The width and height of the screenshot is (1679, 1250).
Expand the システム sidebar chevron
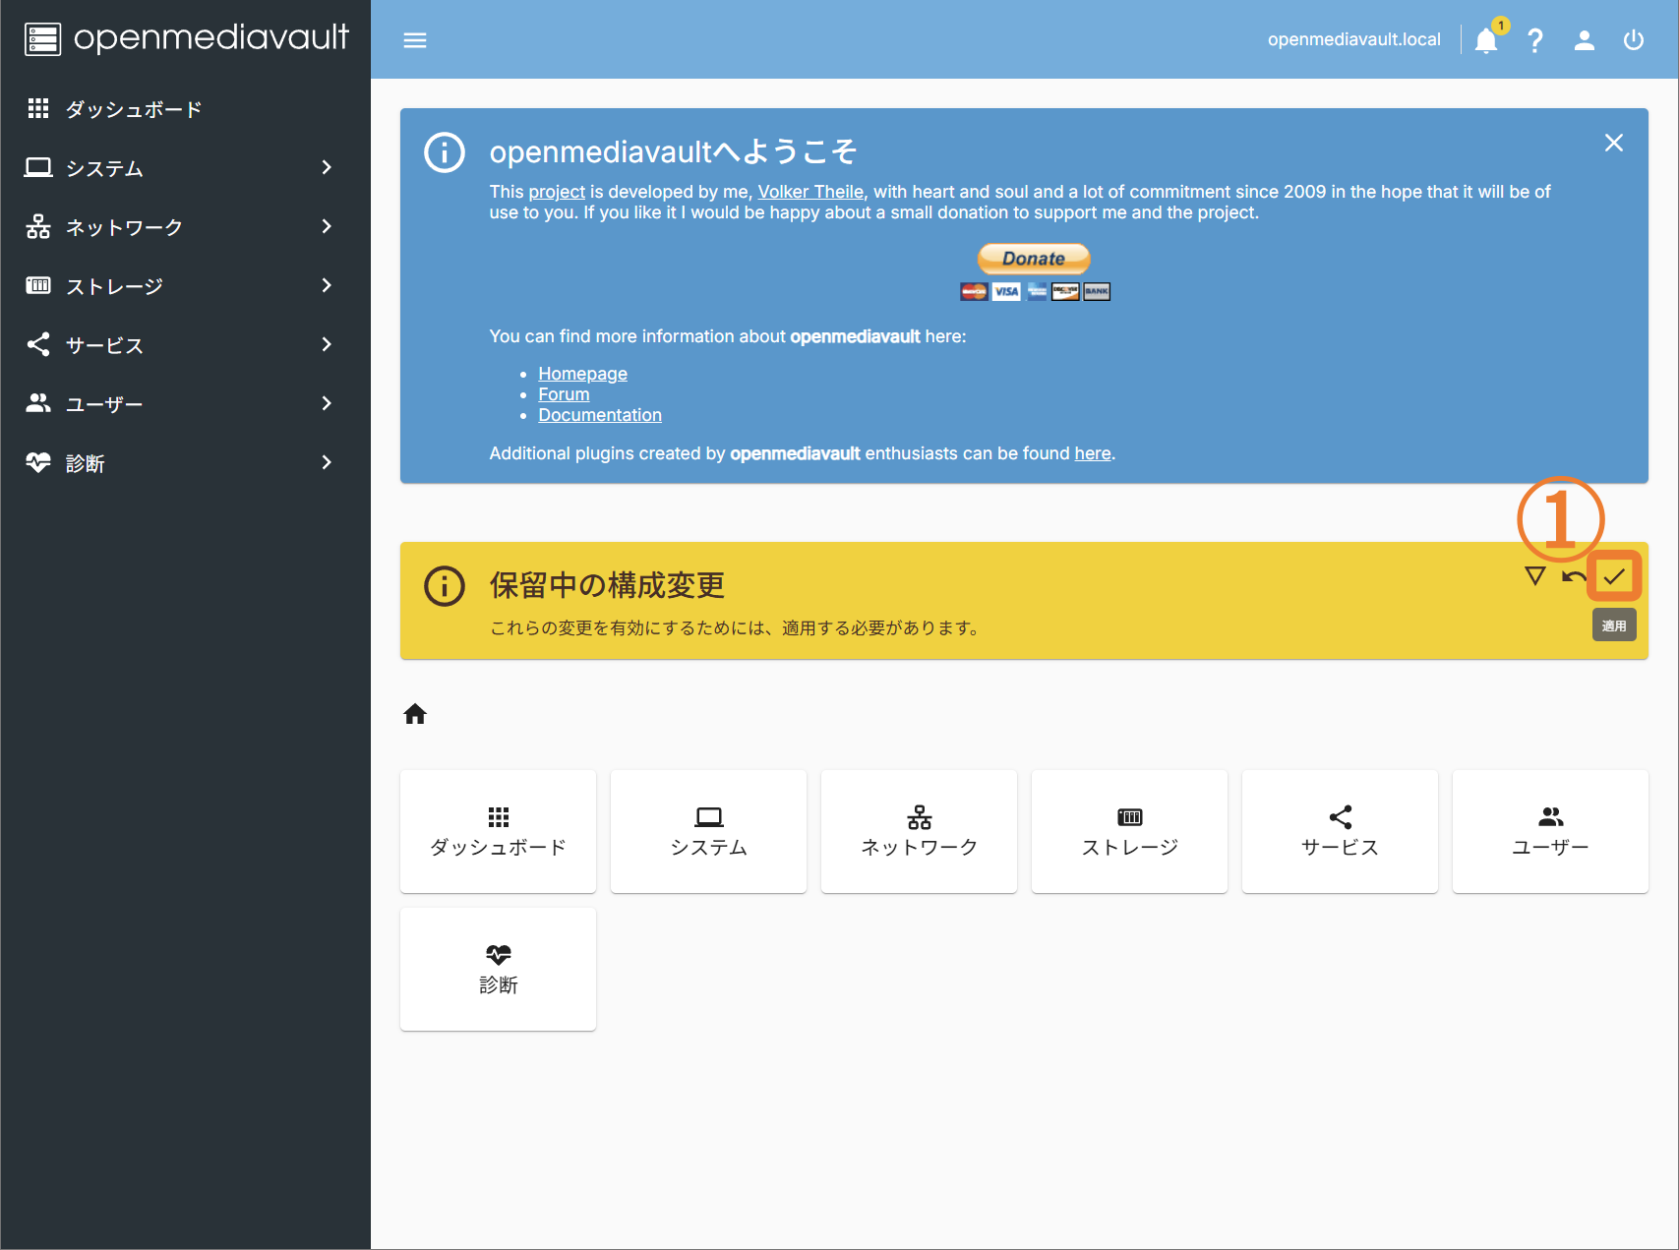click(x=327, y=168)
